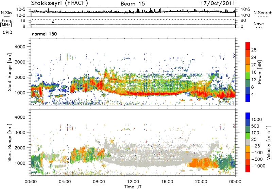Click the orange negative-velocity patch near 20:00
Viewport: 272px width, 189px height.
(x=202, y=163)
